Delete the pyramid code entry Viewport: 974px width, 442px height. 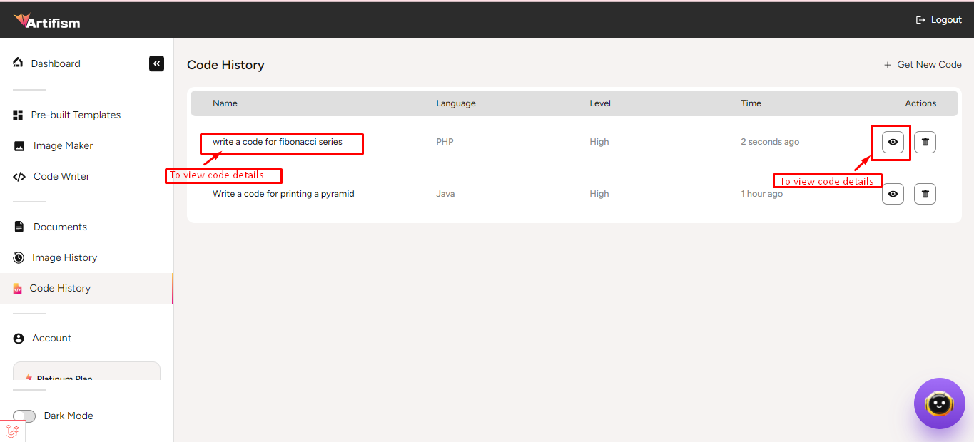[925, 194]
